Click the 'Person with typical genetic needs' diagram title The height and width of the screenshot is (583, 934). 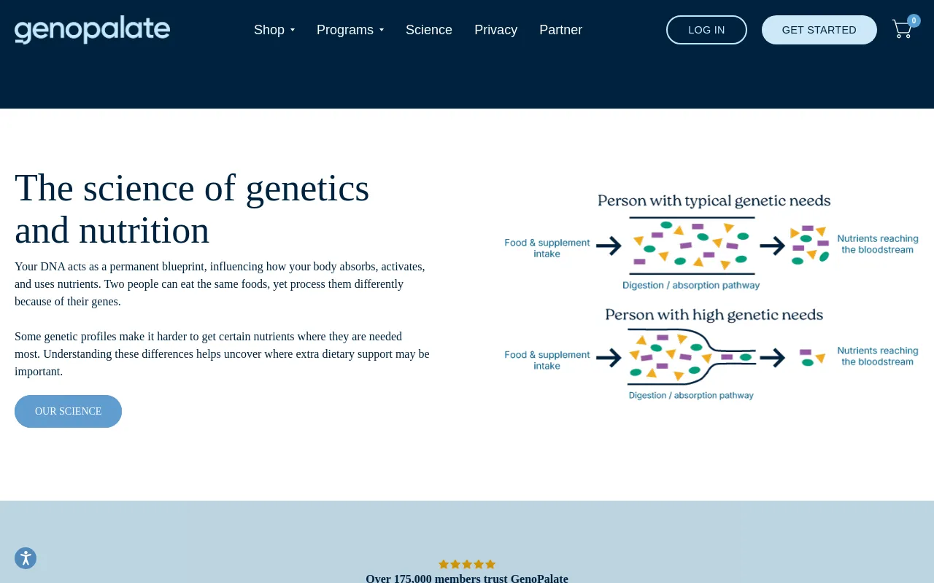coord(714,200)
